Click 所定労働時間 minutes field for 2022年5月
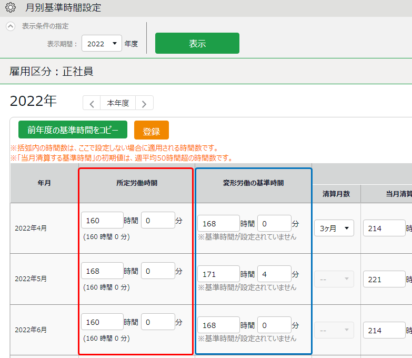412x358 pixels. (x=158, y=271)
